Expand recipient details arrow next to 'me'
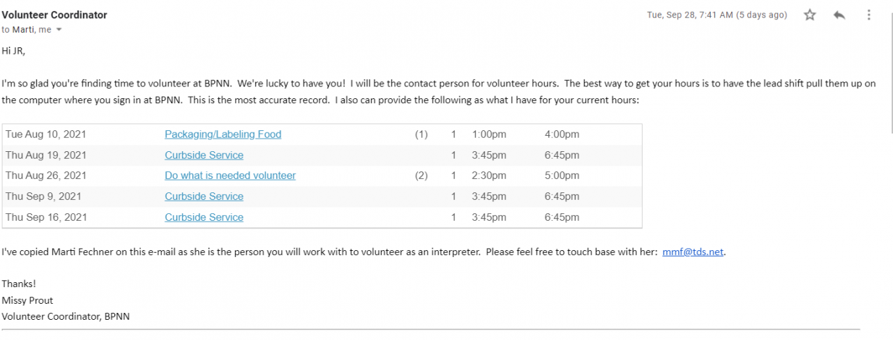The height and width of the screenshot is (340, 893). point(59,30)
